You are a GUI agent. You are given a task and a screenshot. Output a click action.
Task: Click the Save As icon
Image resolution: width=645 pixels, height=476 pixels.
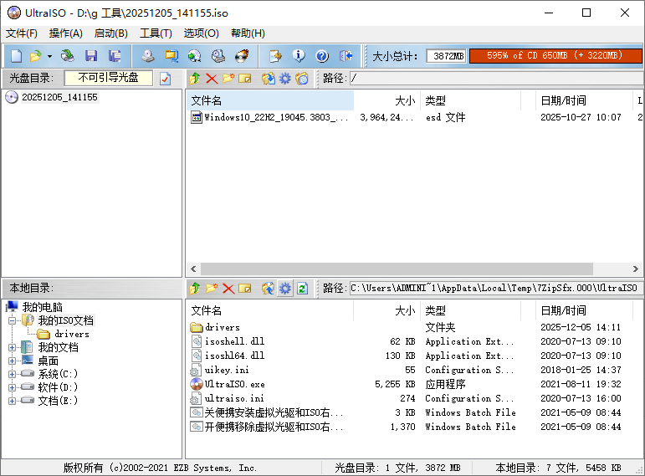click(115, 56)
